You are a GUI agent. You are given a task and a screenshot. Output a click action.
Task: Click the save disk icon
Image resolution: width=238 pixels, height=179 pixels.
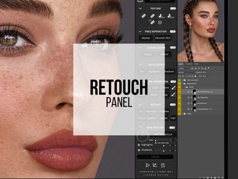(x=163, y=165)
